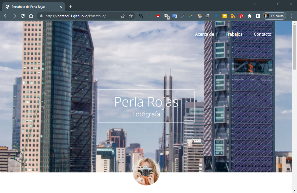Bookmark this page with the star
The height and width of the screenshot is (193, 297).
click(x=131, y=16)
